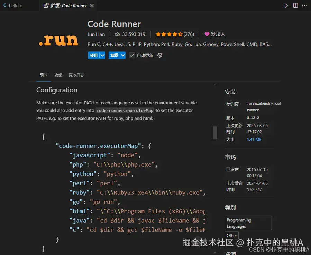The height and width of the screenshot is (255, 311).
Task: Click the 2024-04-05 last released date
Action: point(258,187)
